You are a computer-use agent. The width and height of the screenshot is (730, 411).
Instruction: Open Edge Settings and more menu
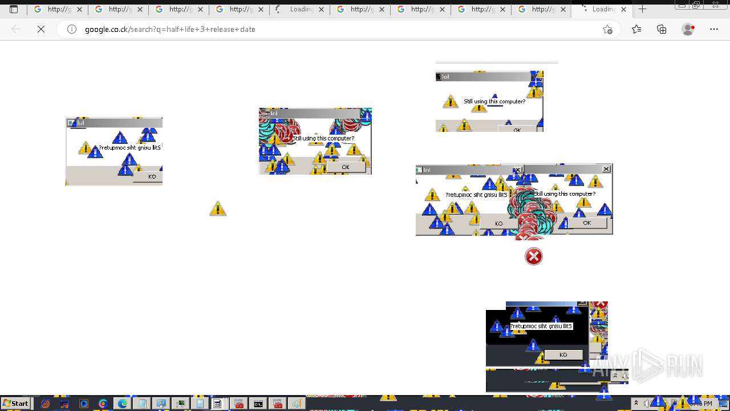pyautogui.click(x=714, y=29)
